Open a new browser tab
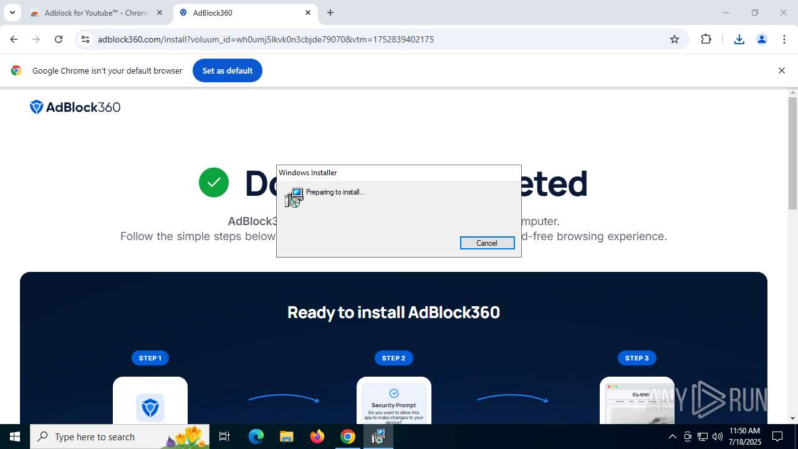This screenshot has height=449, width=798. click(330, 12)
